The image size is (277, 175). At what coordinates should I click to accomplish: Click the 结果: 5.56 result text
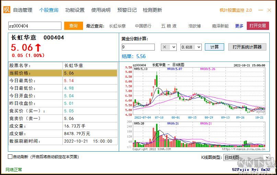134,56
